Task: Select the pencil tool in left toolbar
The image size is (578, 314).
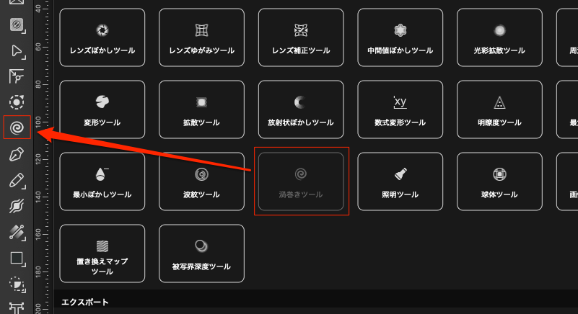Action: pyautogui.click(x=17, y=180)
